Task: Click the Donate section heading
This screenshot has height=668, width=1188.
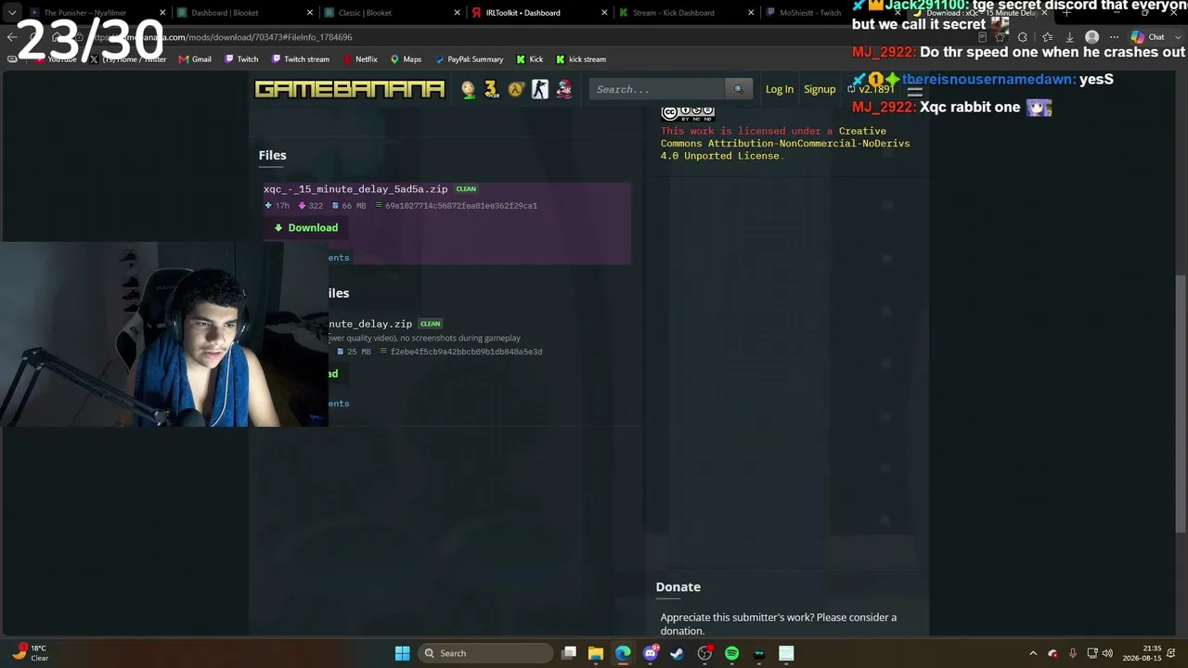Action: (x=678, y=586)
